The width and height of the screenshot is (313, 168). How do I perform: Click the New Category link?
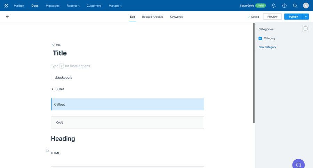[267, 47]
